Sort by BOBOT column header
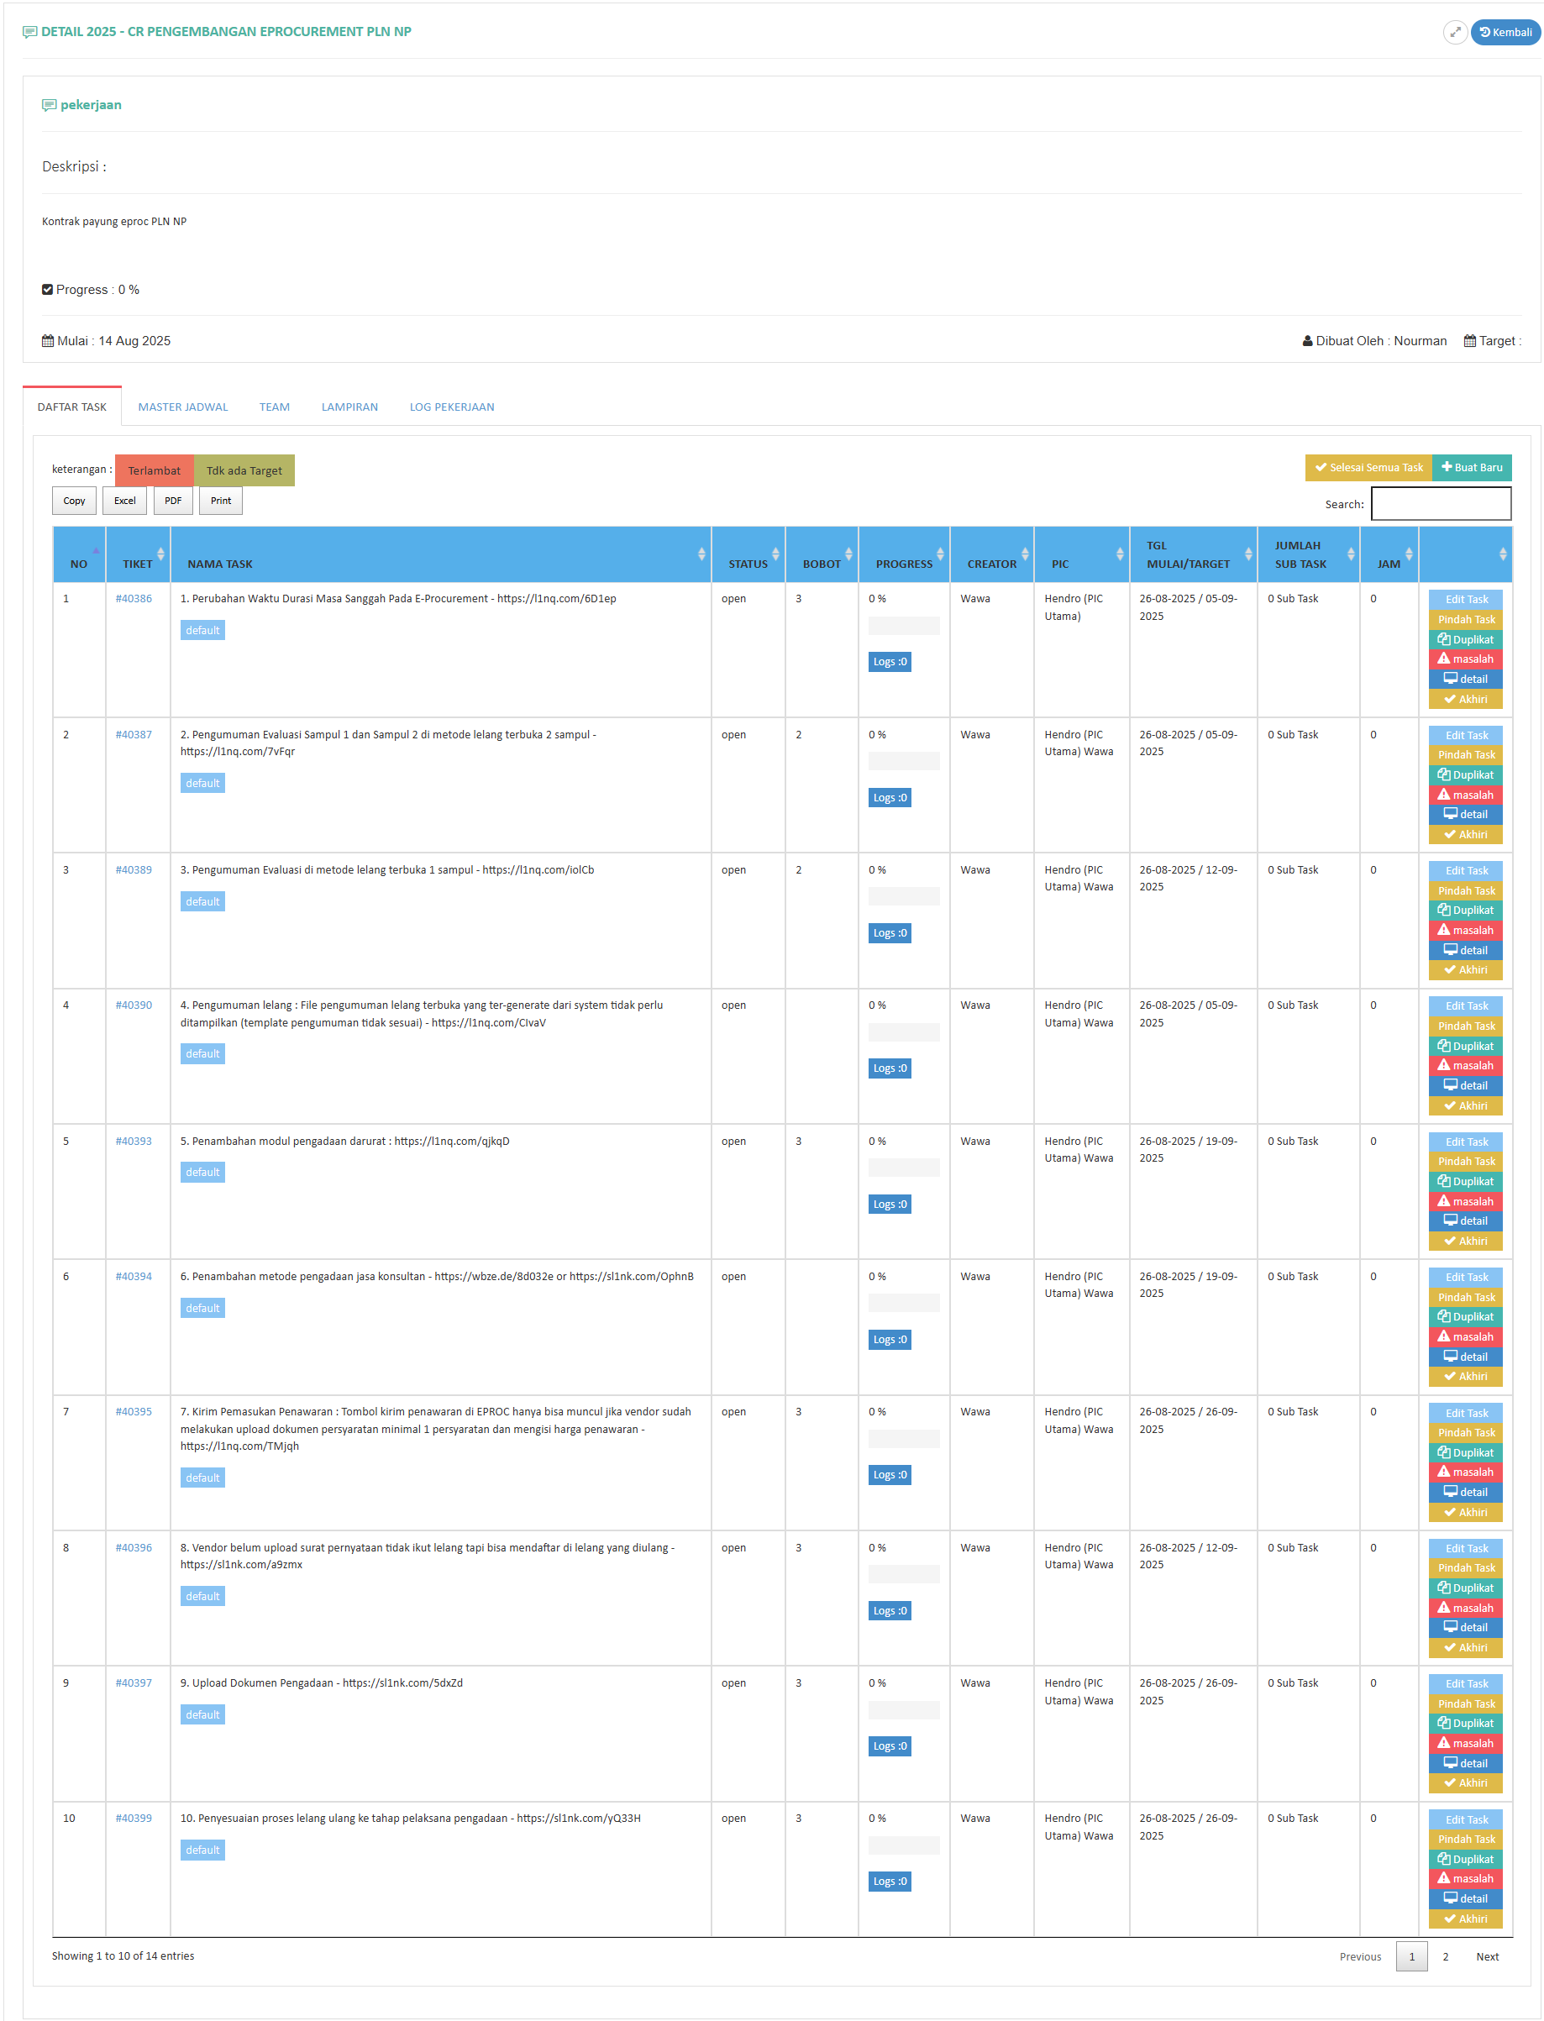 coord(822,555)
